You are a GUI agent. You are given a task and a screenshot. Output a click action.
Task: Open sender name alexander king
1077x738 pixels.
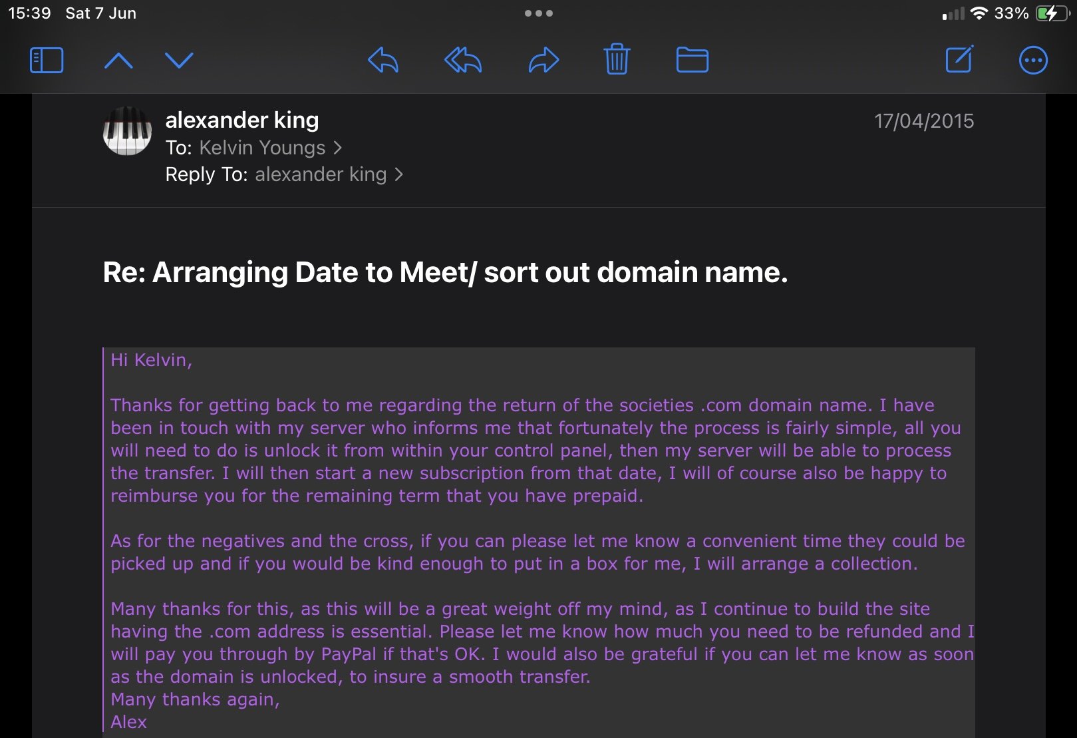[242, 120]
